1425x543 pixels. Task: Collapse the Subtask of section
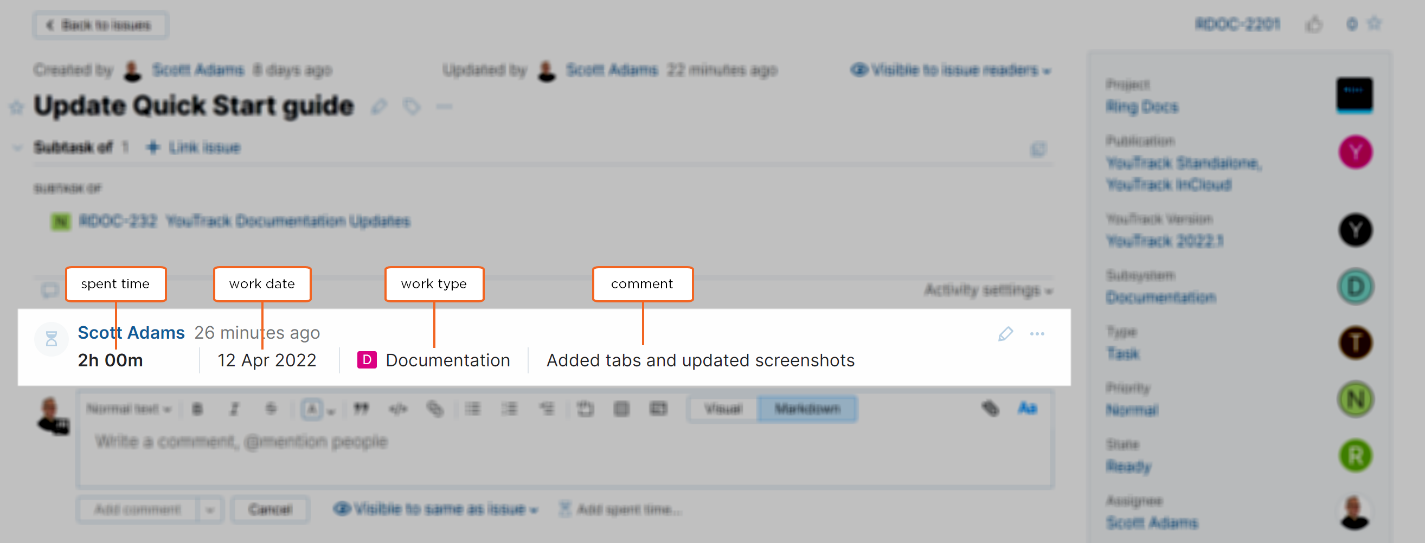tap(17, 147)
